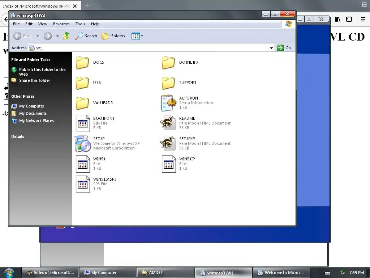The image size is (370, 278).
Task: Click Publish this folder to the Web
Action: pos(42,72)
